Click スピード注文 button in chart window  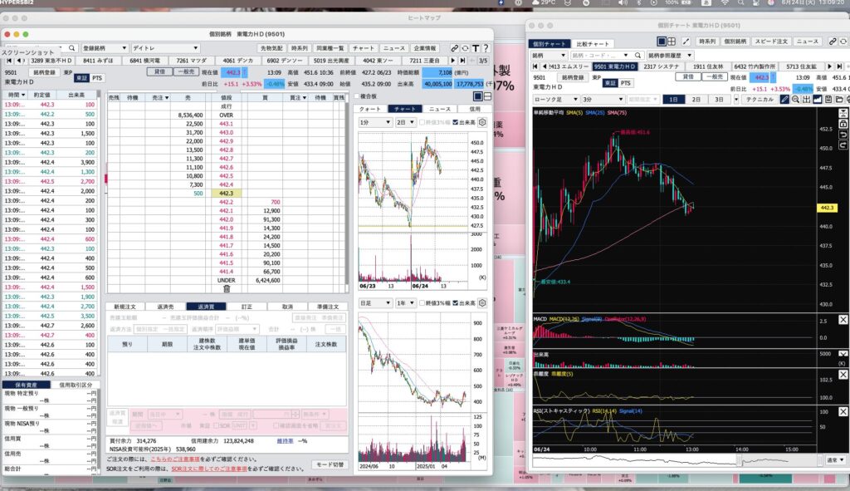(771, 42)
